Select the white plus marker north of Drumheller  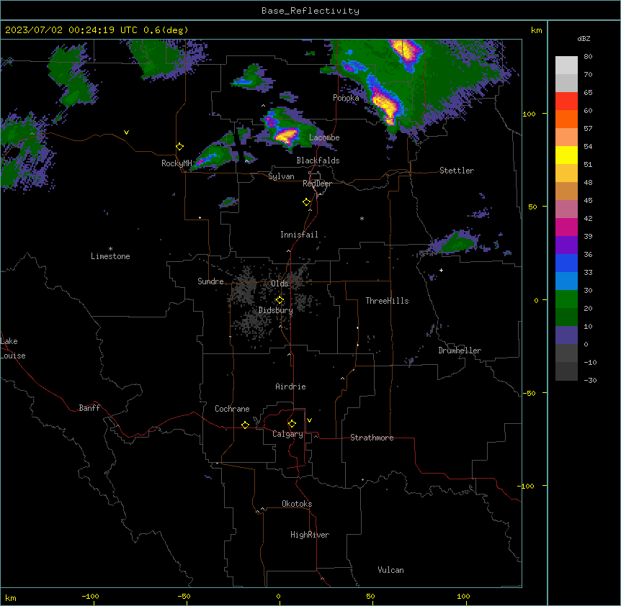(x=441, y=270)
